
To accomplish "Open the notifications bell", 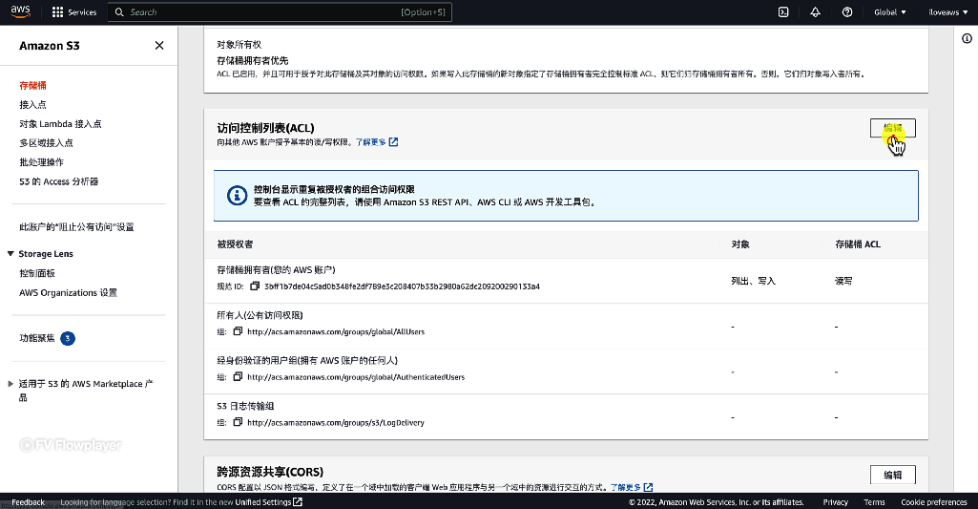I will pyautogui.click(x=815, y=12).
